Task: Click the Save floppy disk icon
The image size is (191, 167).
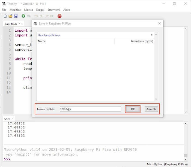Action: click(16, 16)
